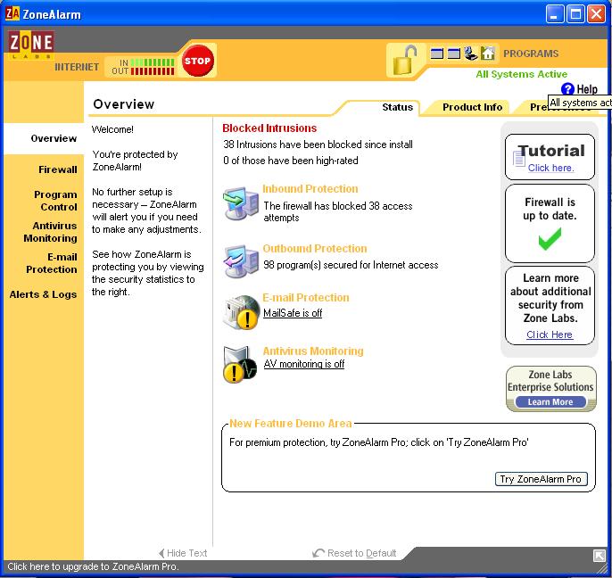Click the Learn More enterprise button

pyautogui.click(x=550, y=402)
